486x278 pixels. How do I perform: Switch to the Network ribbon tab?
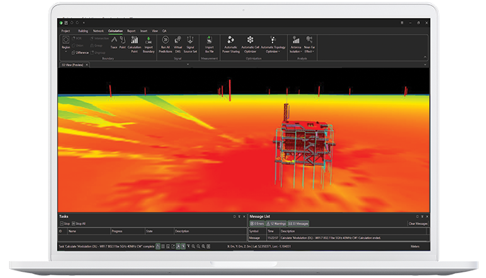99,31
